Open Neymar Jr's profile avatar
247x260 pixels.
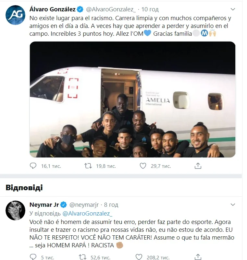click(16, 210)
